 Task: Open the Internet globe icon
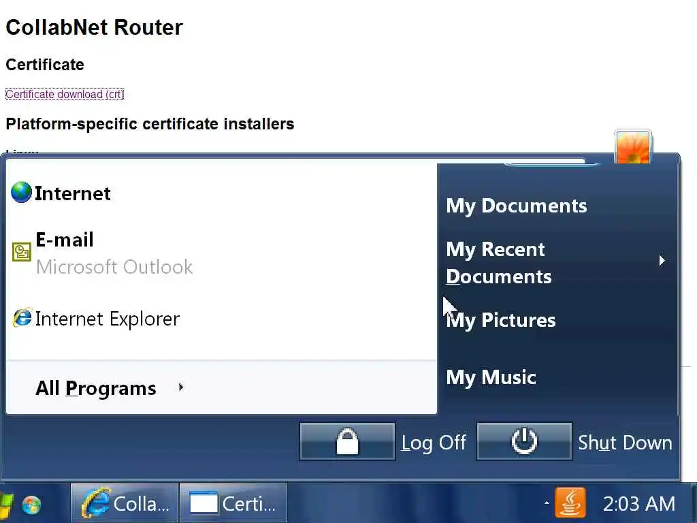coord(21,193)
